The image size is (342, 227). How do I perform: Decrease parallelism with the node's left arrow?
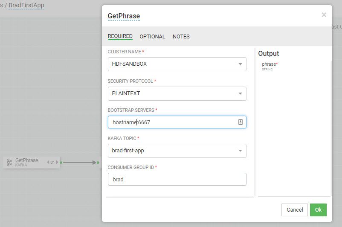[48, 162]
